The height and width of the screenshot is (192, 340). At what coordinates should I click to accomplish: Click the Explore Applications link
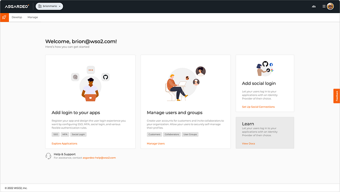click(x=65, y=144)
